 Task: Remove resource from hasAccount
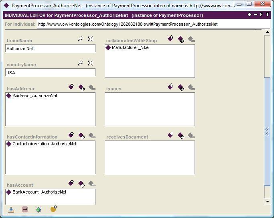[x=92, y=184]
